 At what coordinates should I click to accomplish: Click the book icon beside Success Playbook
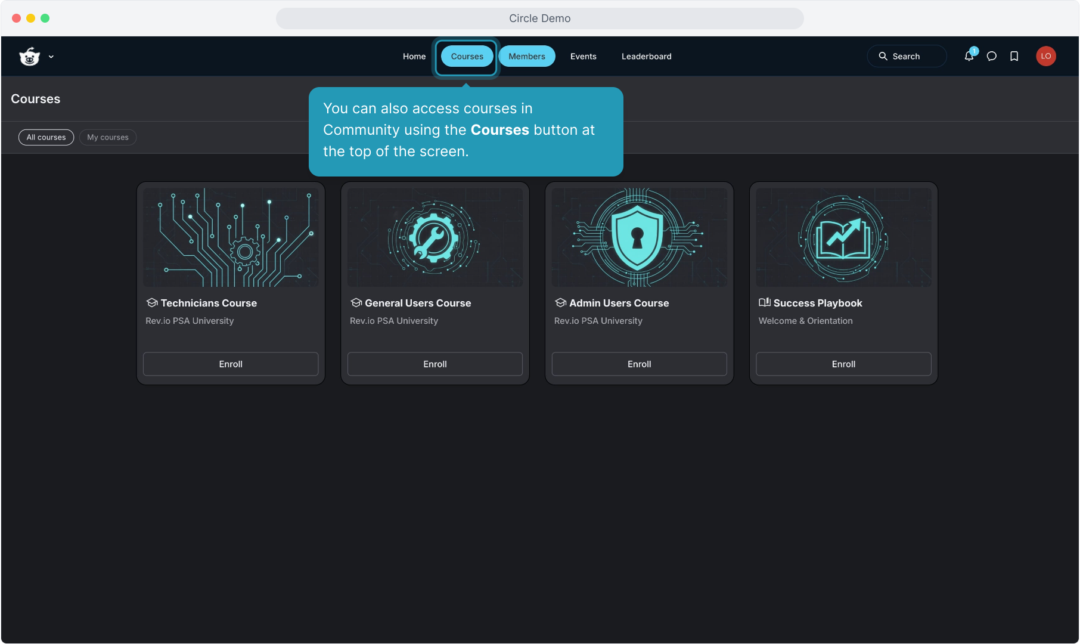point(764,302)
